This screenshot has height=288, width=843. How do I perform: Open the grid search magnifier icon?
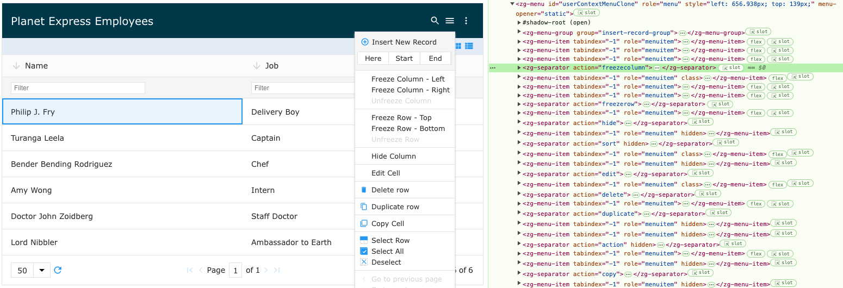click(x=435, y=21)
